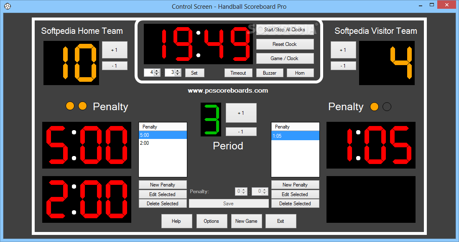Viewport: 459px width, 242px height.
Task: Increment the clock minutes spinner showing 4
Action: pyautogui.click(x=157, y=71)
